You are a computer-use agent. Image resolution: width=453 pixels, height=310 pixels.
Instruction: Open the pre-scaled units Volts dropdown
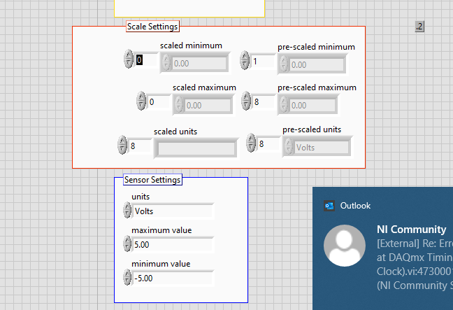click(317, 147)
